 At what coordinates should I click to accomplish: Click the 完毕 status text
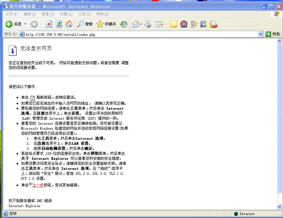(13, 214)
